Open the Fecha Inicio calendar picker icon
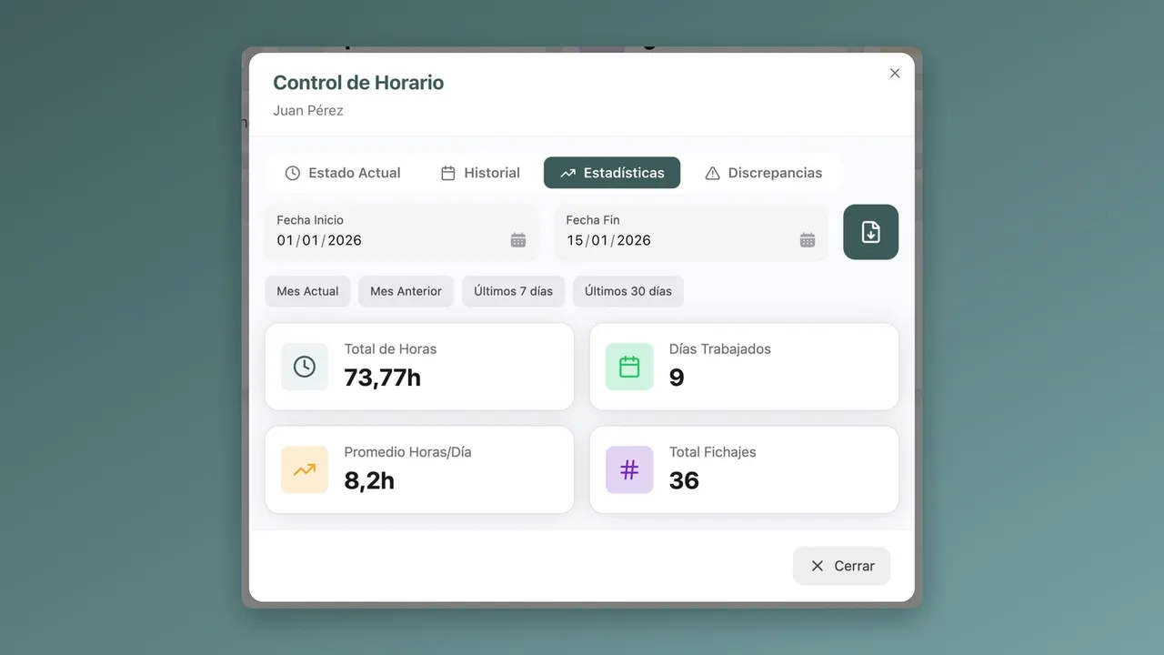 [x=518, y=240]
